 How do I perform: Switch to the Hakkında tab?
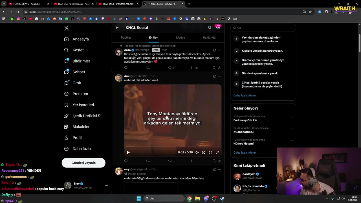pos(209,37)
